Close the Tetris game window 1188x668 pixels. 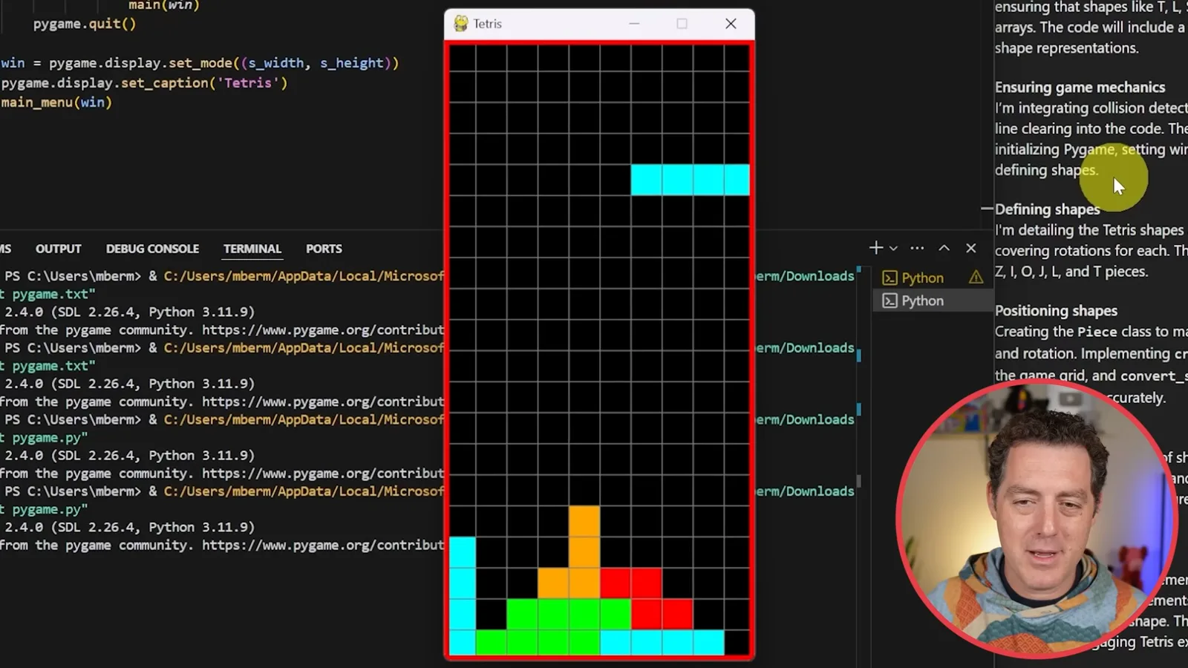(x=731, y=24)
